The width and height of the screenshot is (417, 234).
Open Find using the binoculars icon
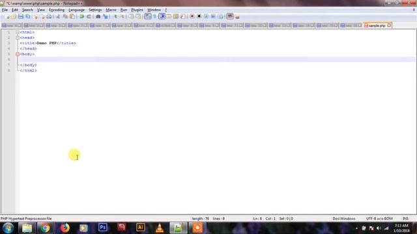98,16
